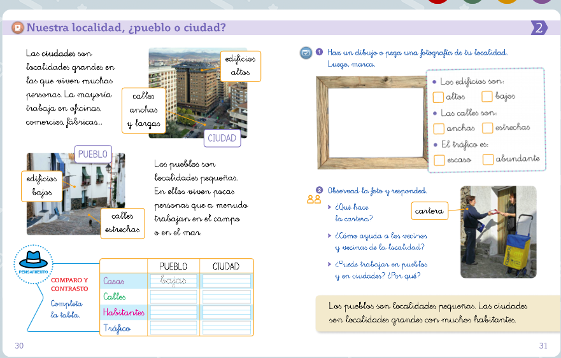Check the 'escaso' checkbox
Screen dimensions: 561x358
pos(439,160)
